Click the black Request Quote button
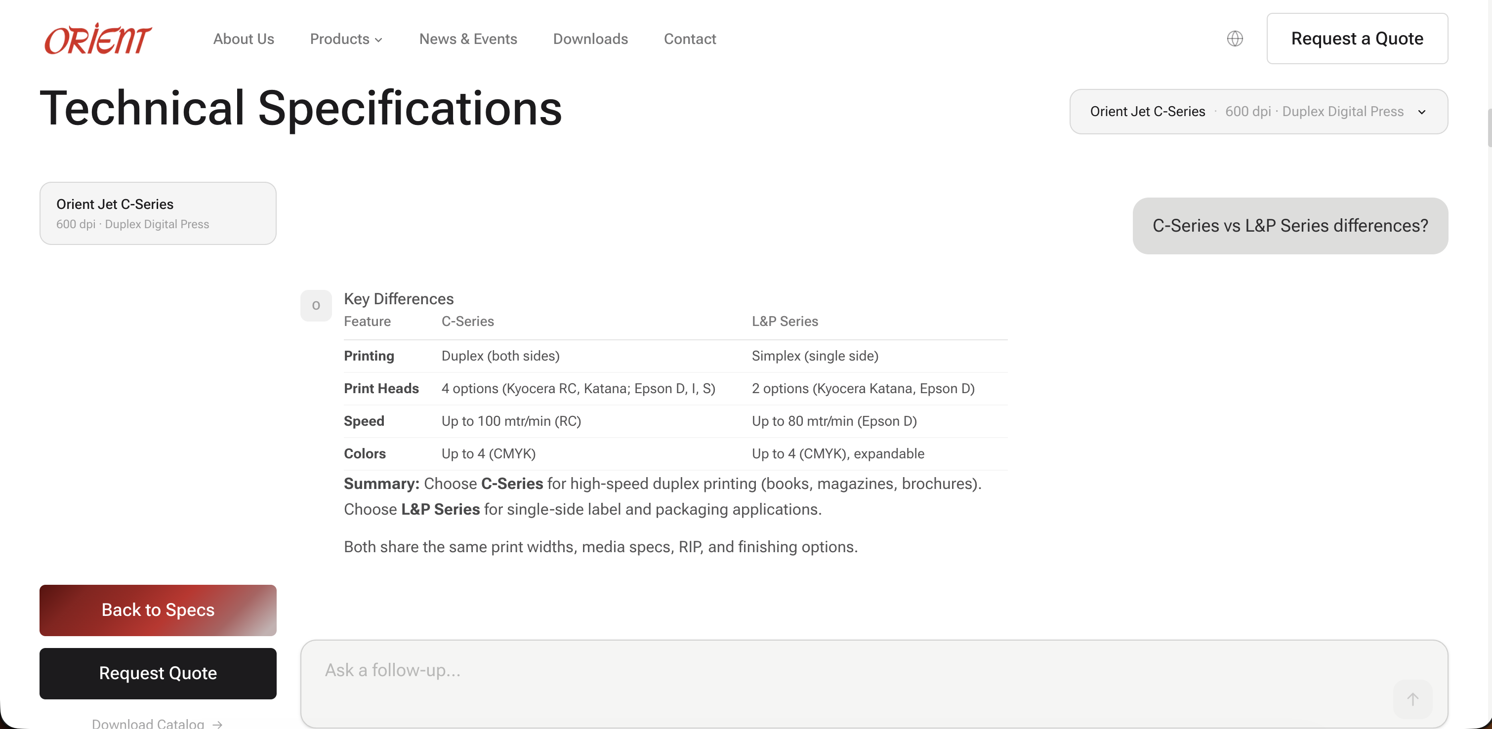 pos(158,673)
